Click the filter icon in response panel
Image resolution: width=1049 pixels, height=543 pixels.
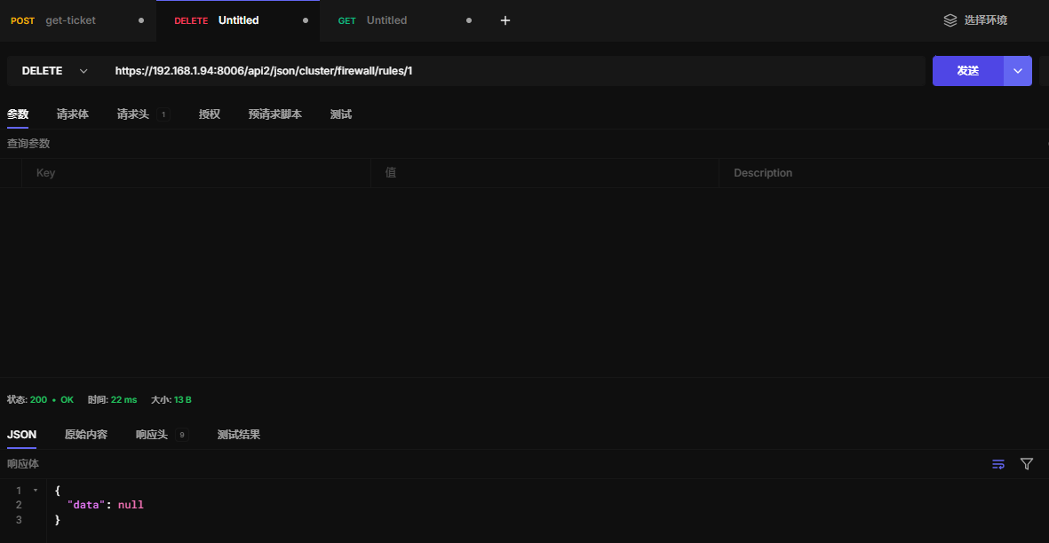pos(1027,464)
